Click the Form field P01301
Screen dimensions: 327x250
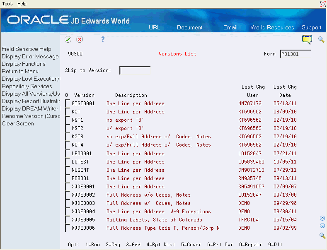[296, 54]
